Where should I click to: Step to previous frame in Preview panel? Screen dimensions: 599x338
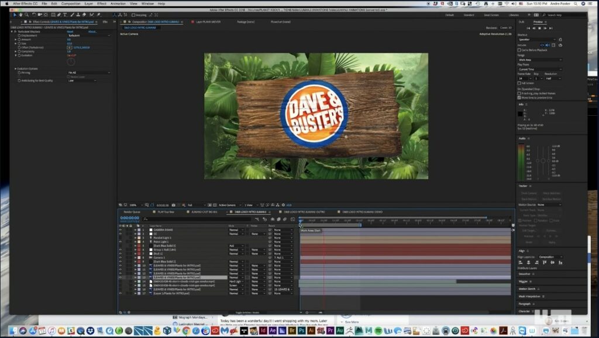click(533, 28)
